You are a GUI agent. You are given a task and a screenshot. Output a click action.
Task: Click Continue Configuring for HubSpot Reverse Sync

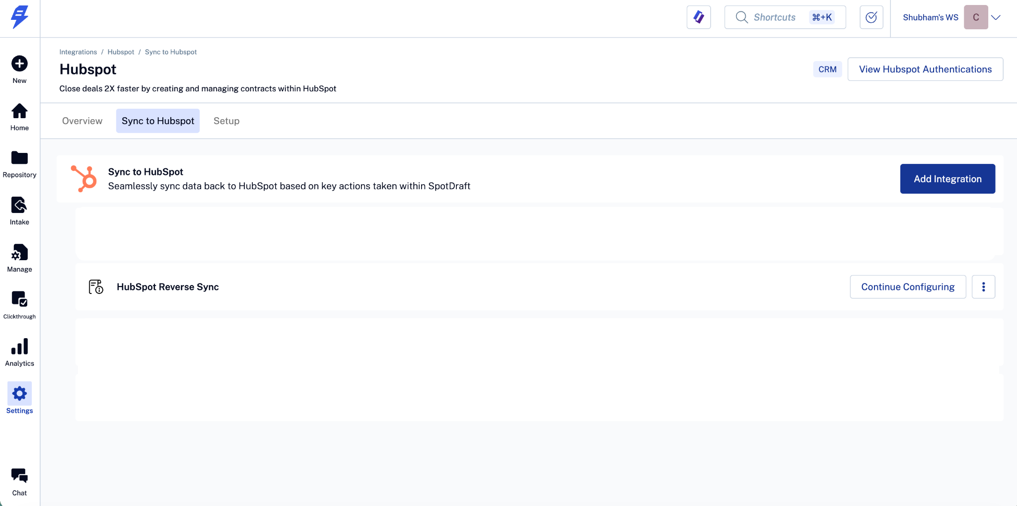(x=908, y=287)
